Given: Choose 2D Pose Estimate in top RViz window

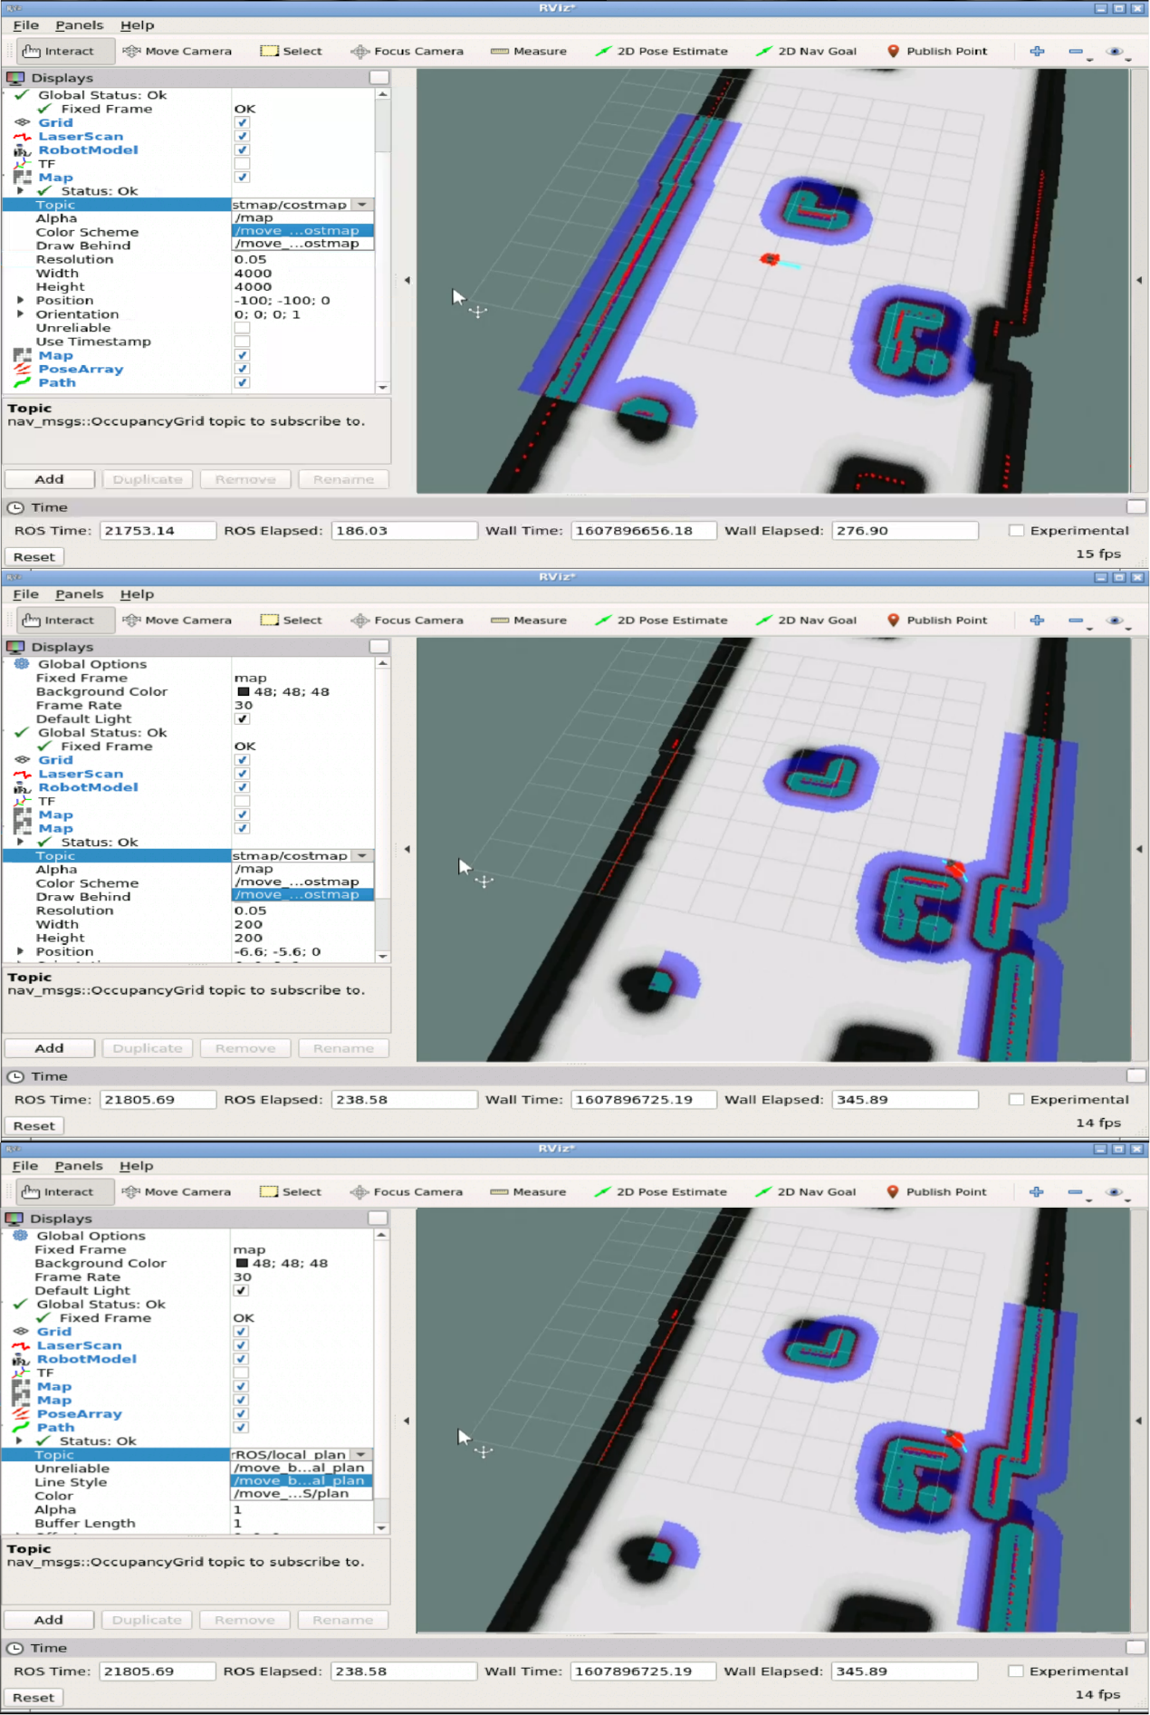Looking at the screenshot, I should coord(661,52).
